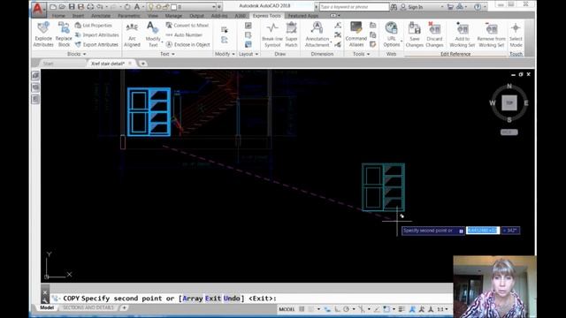566x318 pixels.
Task: Open the Command Aliases tool
Action: pos(356,34)
